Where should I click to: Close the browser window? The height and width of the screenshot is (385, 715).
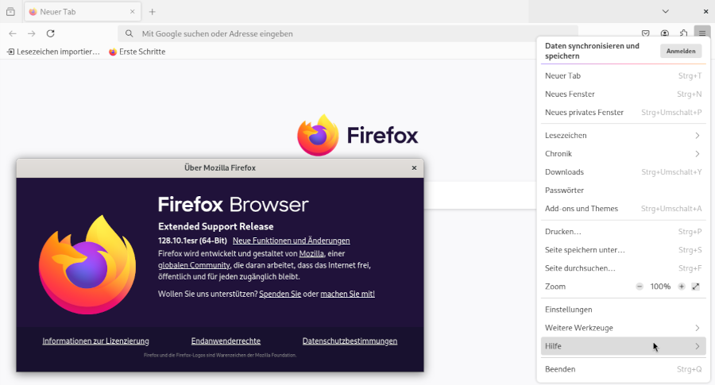(705, 11)
